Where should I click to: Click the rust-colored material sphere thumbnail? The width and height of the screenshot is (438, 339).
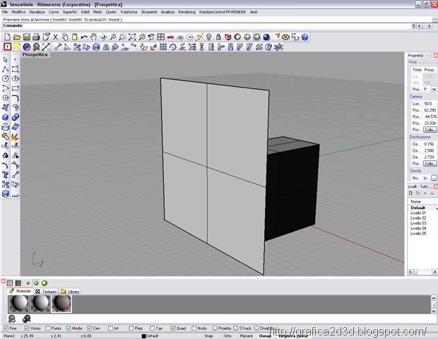click(62, 303)
